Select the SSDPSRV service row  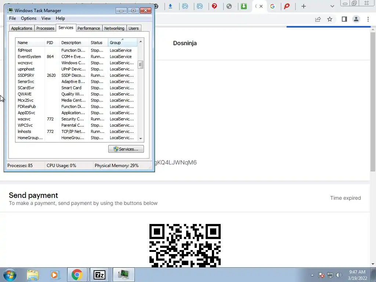tap(76, 75)
